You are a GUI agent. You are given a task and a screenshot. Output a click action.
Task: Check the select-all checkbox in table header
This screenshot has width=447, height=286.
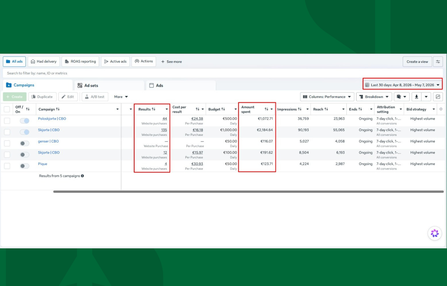7,109
